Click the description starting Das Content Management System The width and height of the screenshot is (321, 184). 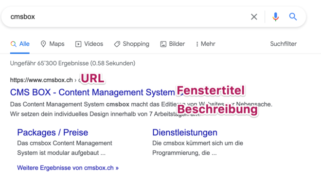[x=141, y=109]
